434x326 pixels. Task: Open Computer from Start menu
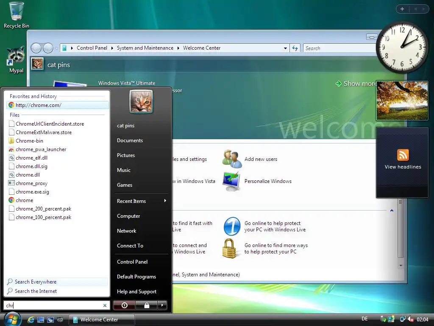coord(128,216)
